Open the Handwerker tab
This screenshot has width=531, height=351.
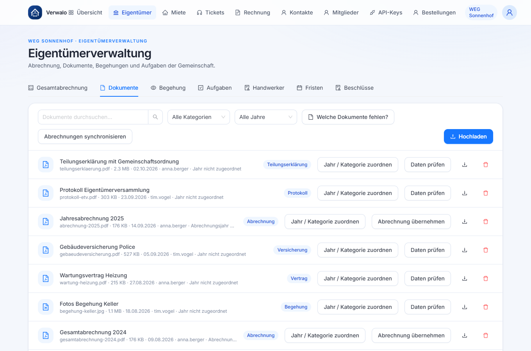click(264, 88)
